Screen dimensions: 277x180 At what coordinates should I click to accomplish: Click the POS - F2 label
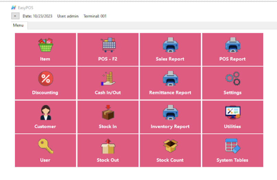pos(108,59)
